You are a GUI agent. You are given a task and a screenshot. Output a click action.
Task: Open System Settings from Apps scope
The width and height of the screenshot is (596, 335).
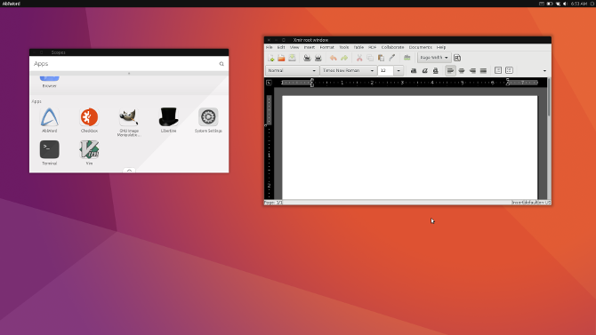(x=208, y=120)
